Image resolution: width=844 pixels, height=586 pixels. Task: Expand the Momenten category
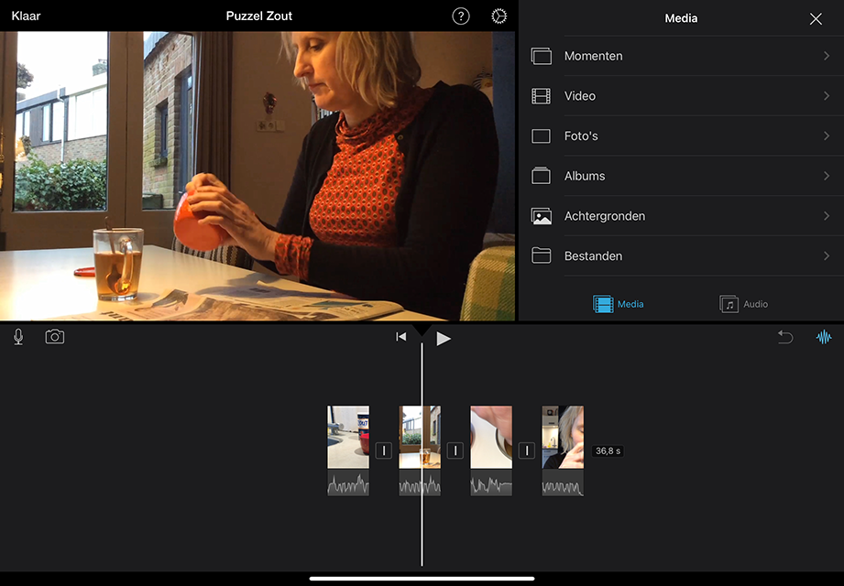pos(681,56)
